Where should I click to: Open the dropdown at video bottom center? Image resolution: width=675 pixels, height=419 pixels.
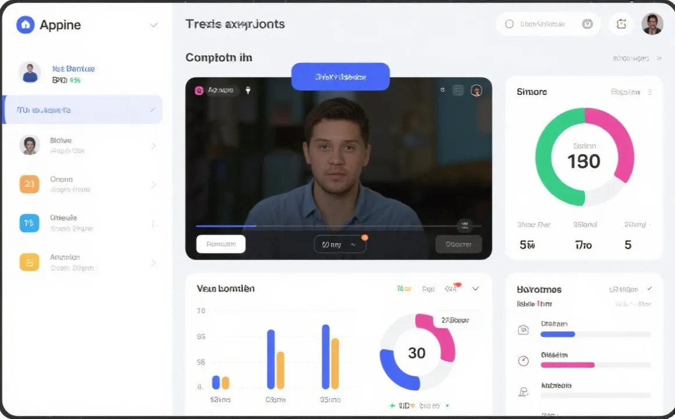(x=340, y=244)
